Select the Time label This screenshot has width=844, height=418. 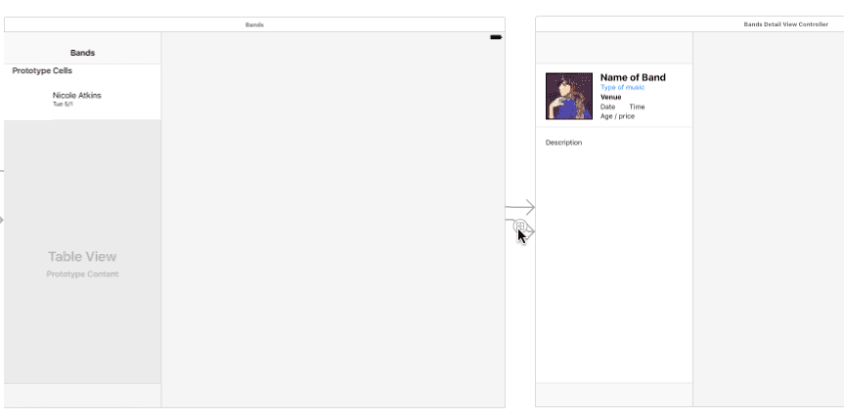point(637,106)
